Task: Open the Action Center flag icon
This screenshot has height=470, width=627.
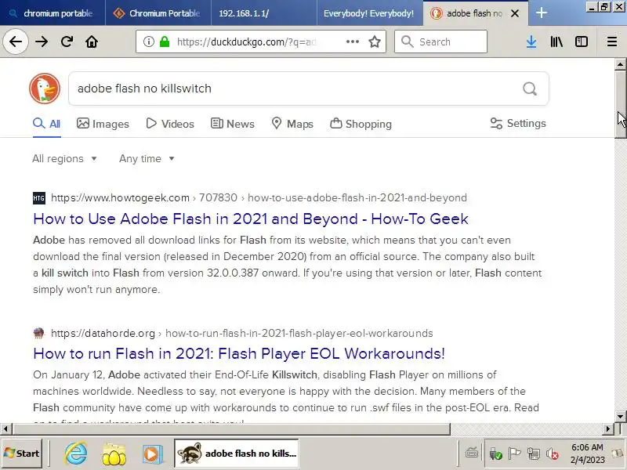Action: point(514,454)
